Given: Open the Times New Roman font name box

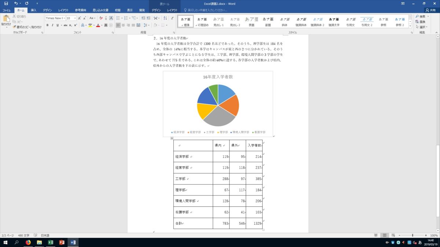Looking at the screenshot, I should [x=55, y=18].
